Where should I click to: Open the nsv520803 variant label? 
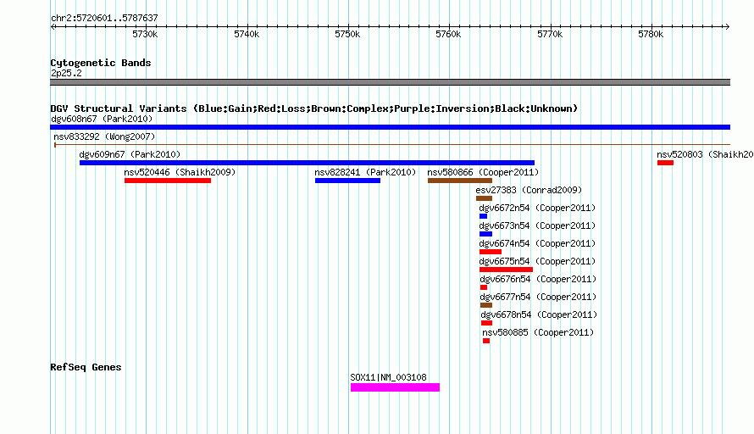pos(705,154)
